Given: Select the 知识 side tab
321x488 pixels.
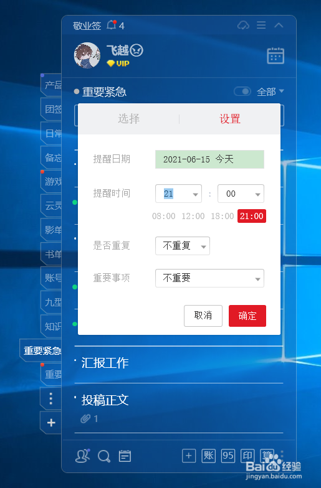Looking at the screenshot, I should click(51, 326).
